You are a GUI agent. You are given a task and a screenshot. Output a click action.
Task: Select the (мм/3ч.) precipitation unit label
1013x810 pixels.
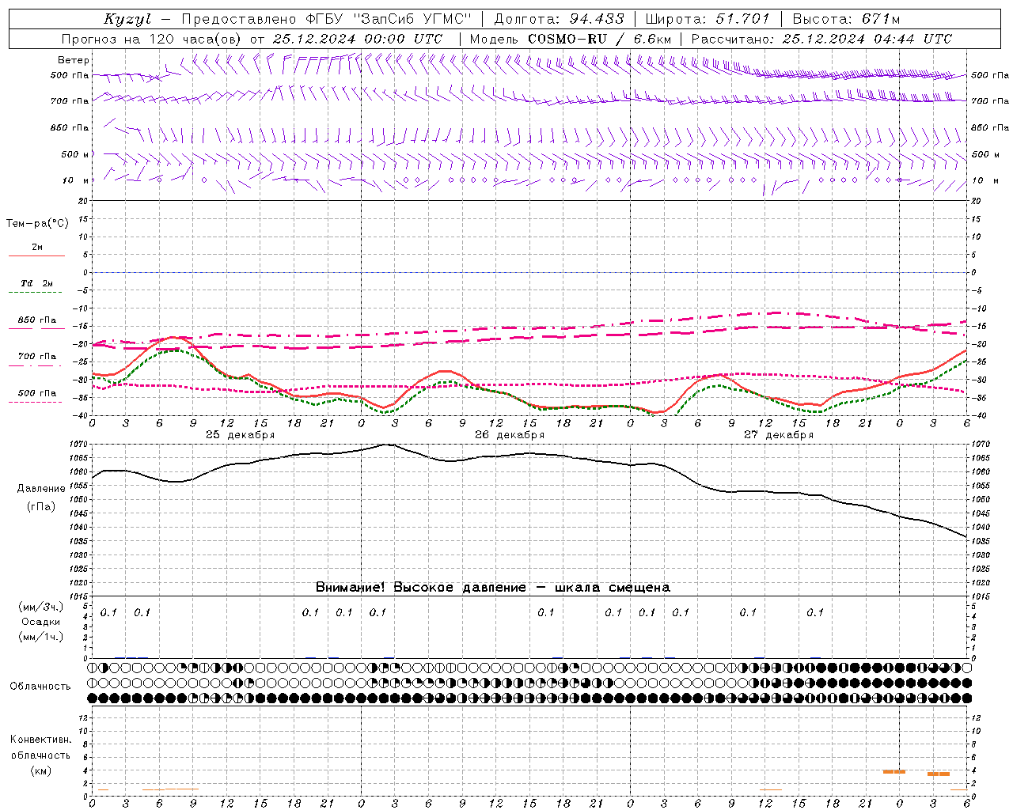click(x=41, y=607)
